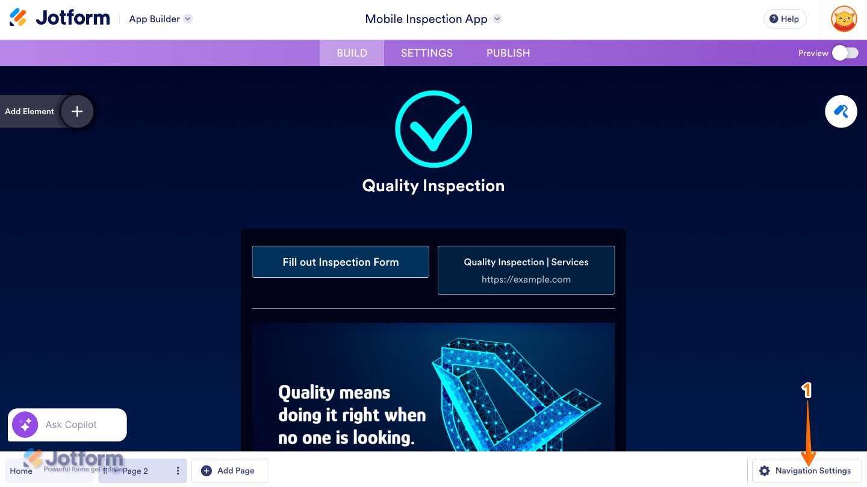Expand the Mobile Inspection App title dropdown

tap(497, 19)
